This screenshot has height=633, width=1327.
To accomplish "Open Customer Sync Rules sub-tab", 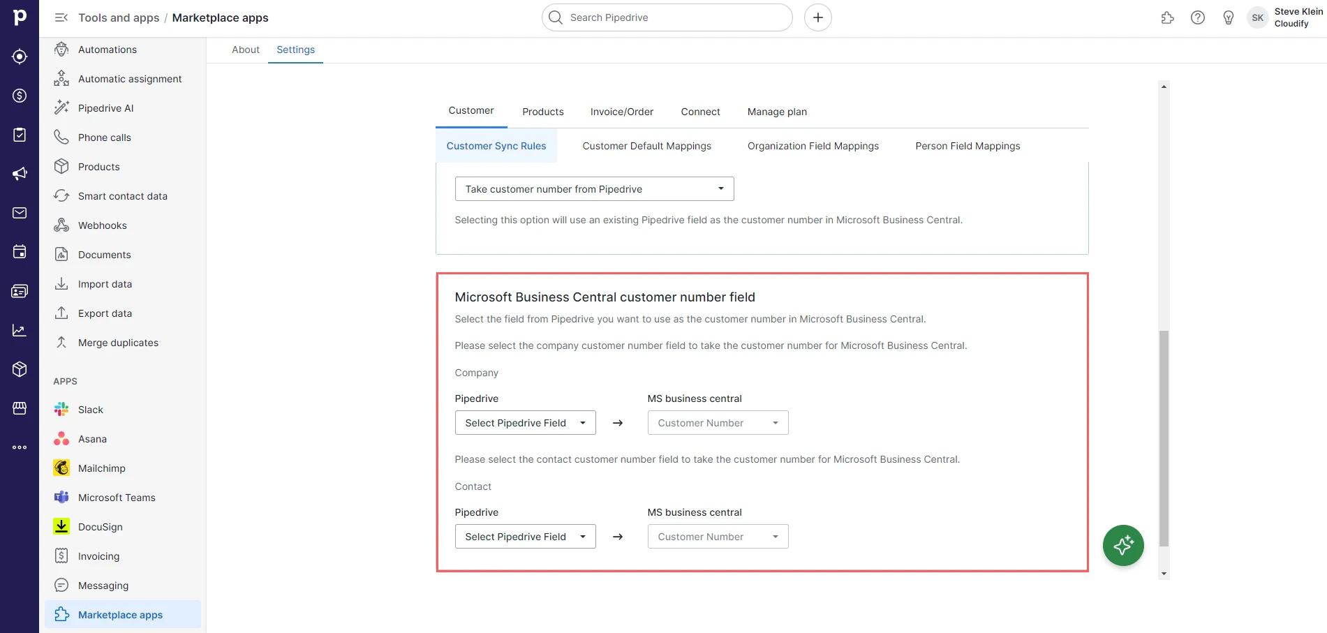I will coord(496,146).
